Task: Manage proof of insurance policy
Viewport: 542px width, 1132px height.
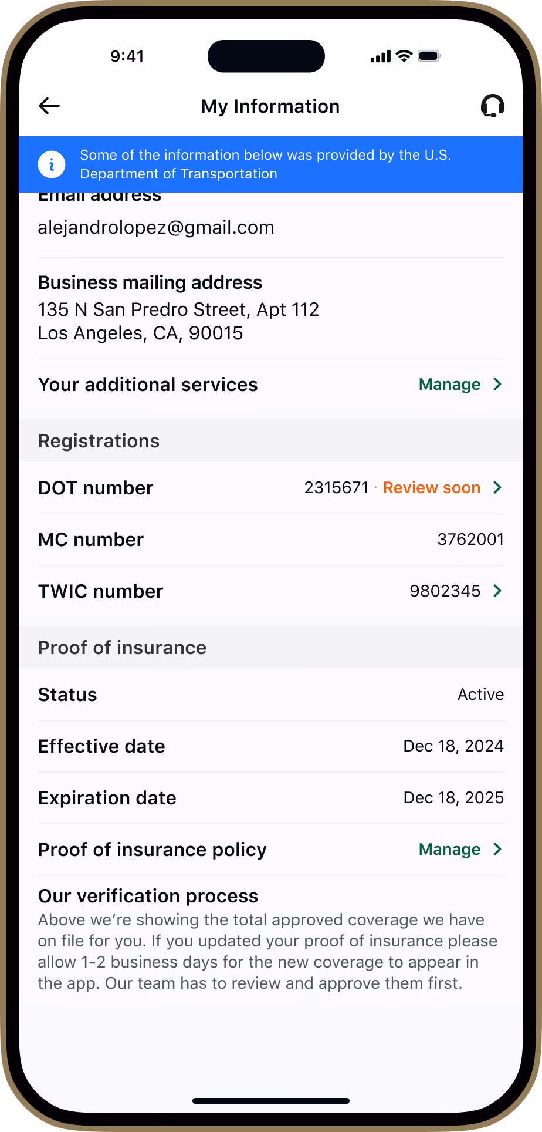Action: coord(449,849)
